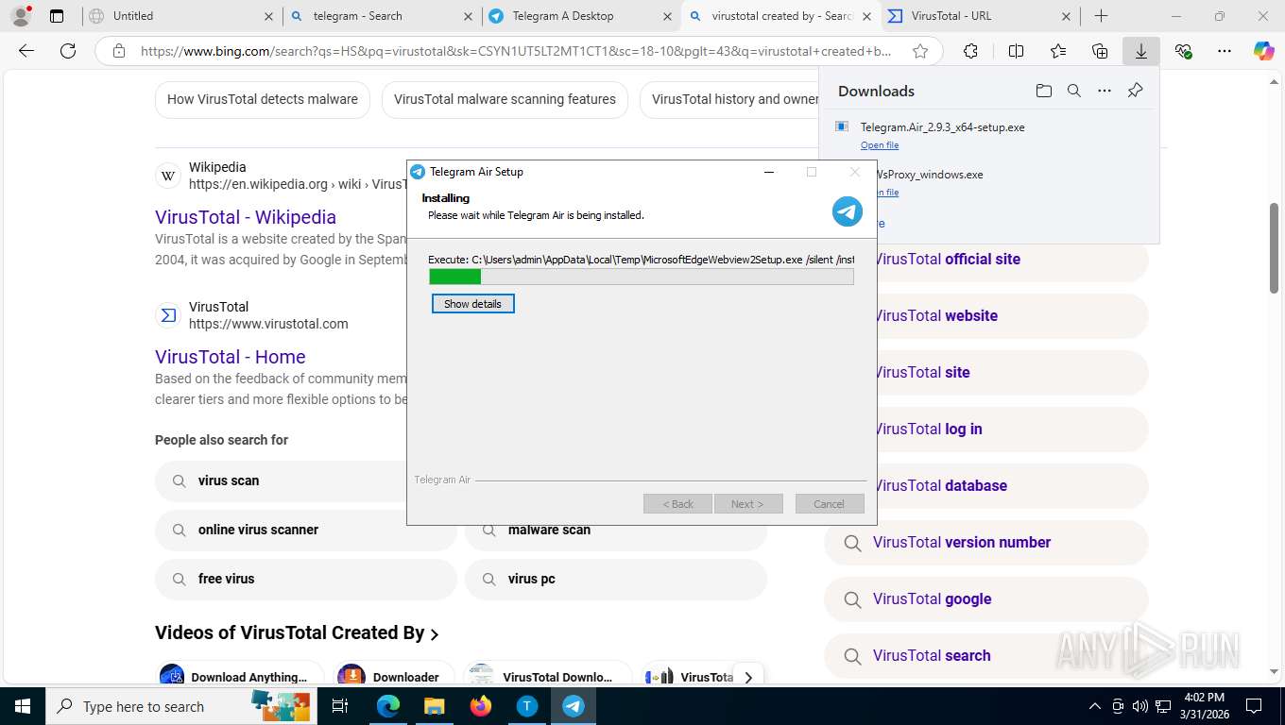Search for free virus suggestion

305,579
